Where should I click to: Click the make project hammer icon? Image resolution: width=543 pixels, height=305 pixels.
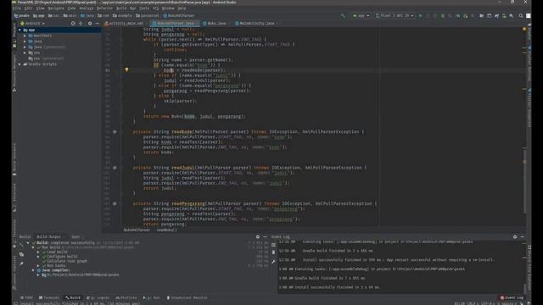click(x=343, y=15)
